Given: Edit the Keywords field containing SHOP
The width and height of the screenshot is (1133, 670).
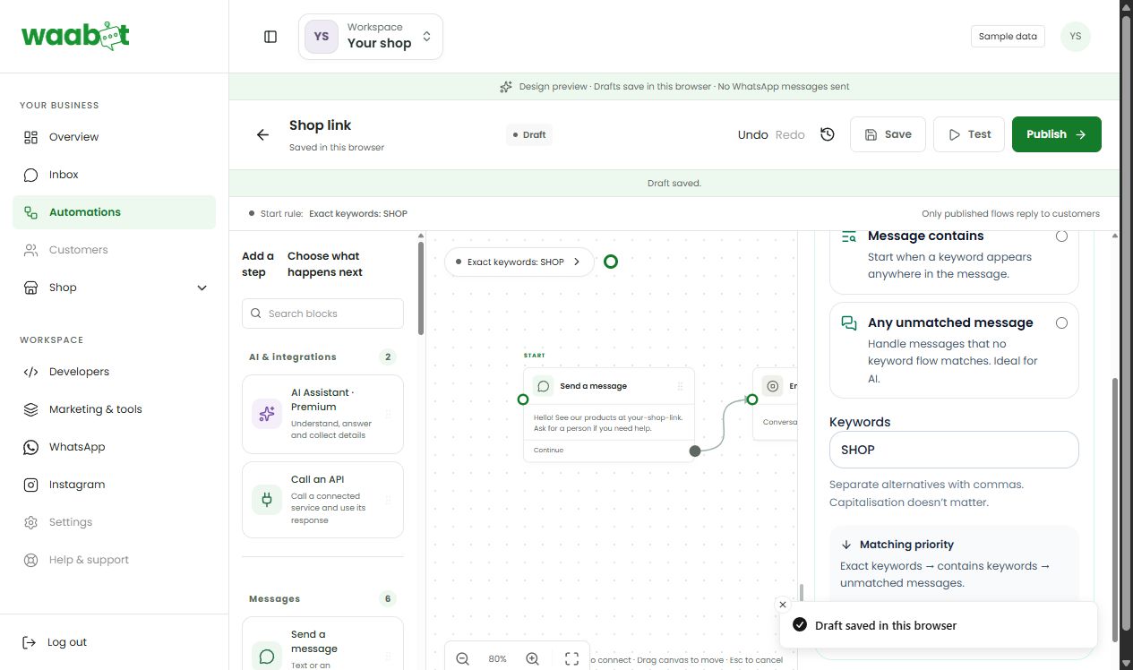Looking at the screenshot, I should tap(954, 450).
